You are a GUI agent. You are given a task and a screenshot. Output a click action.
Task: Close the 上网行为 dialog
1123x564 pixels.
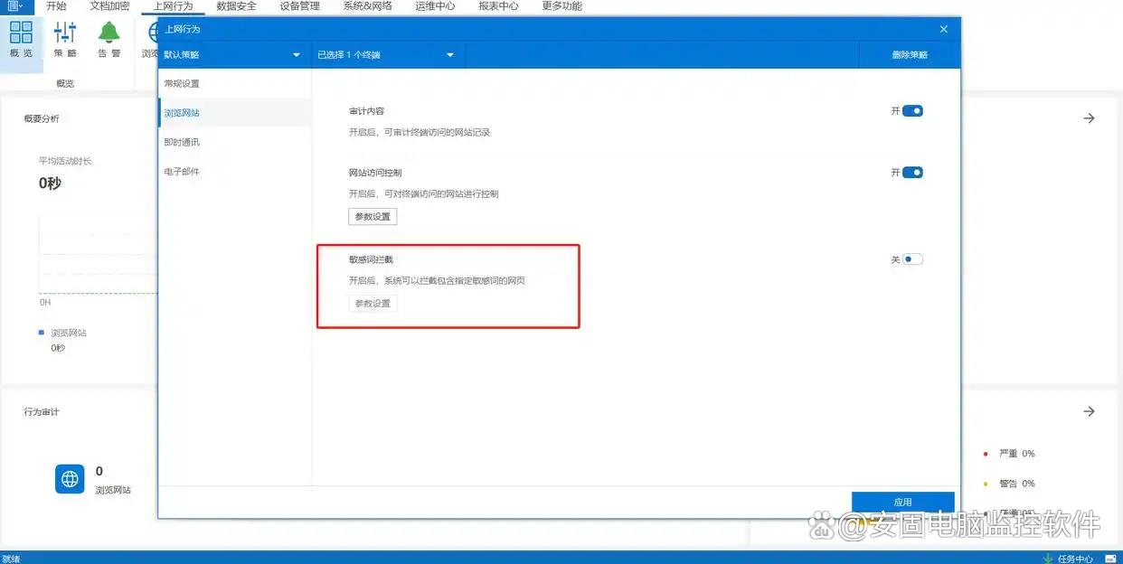944,29
